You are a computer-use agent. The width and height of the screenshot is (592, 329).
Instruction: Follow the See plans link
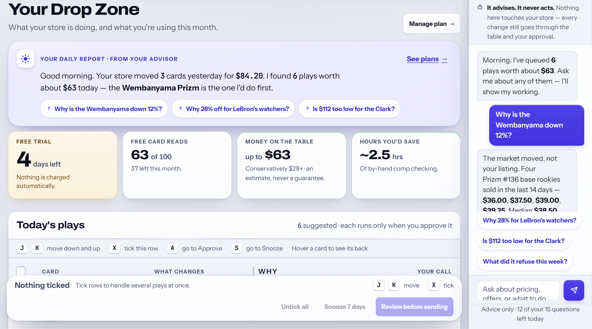(427, 59)
